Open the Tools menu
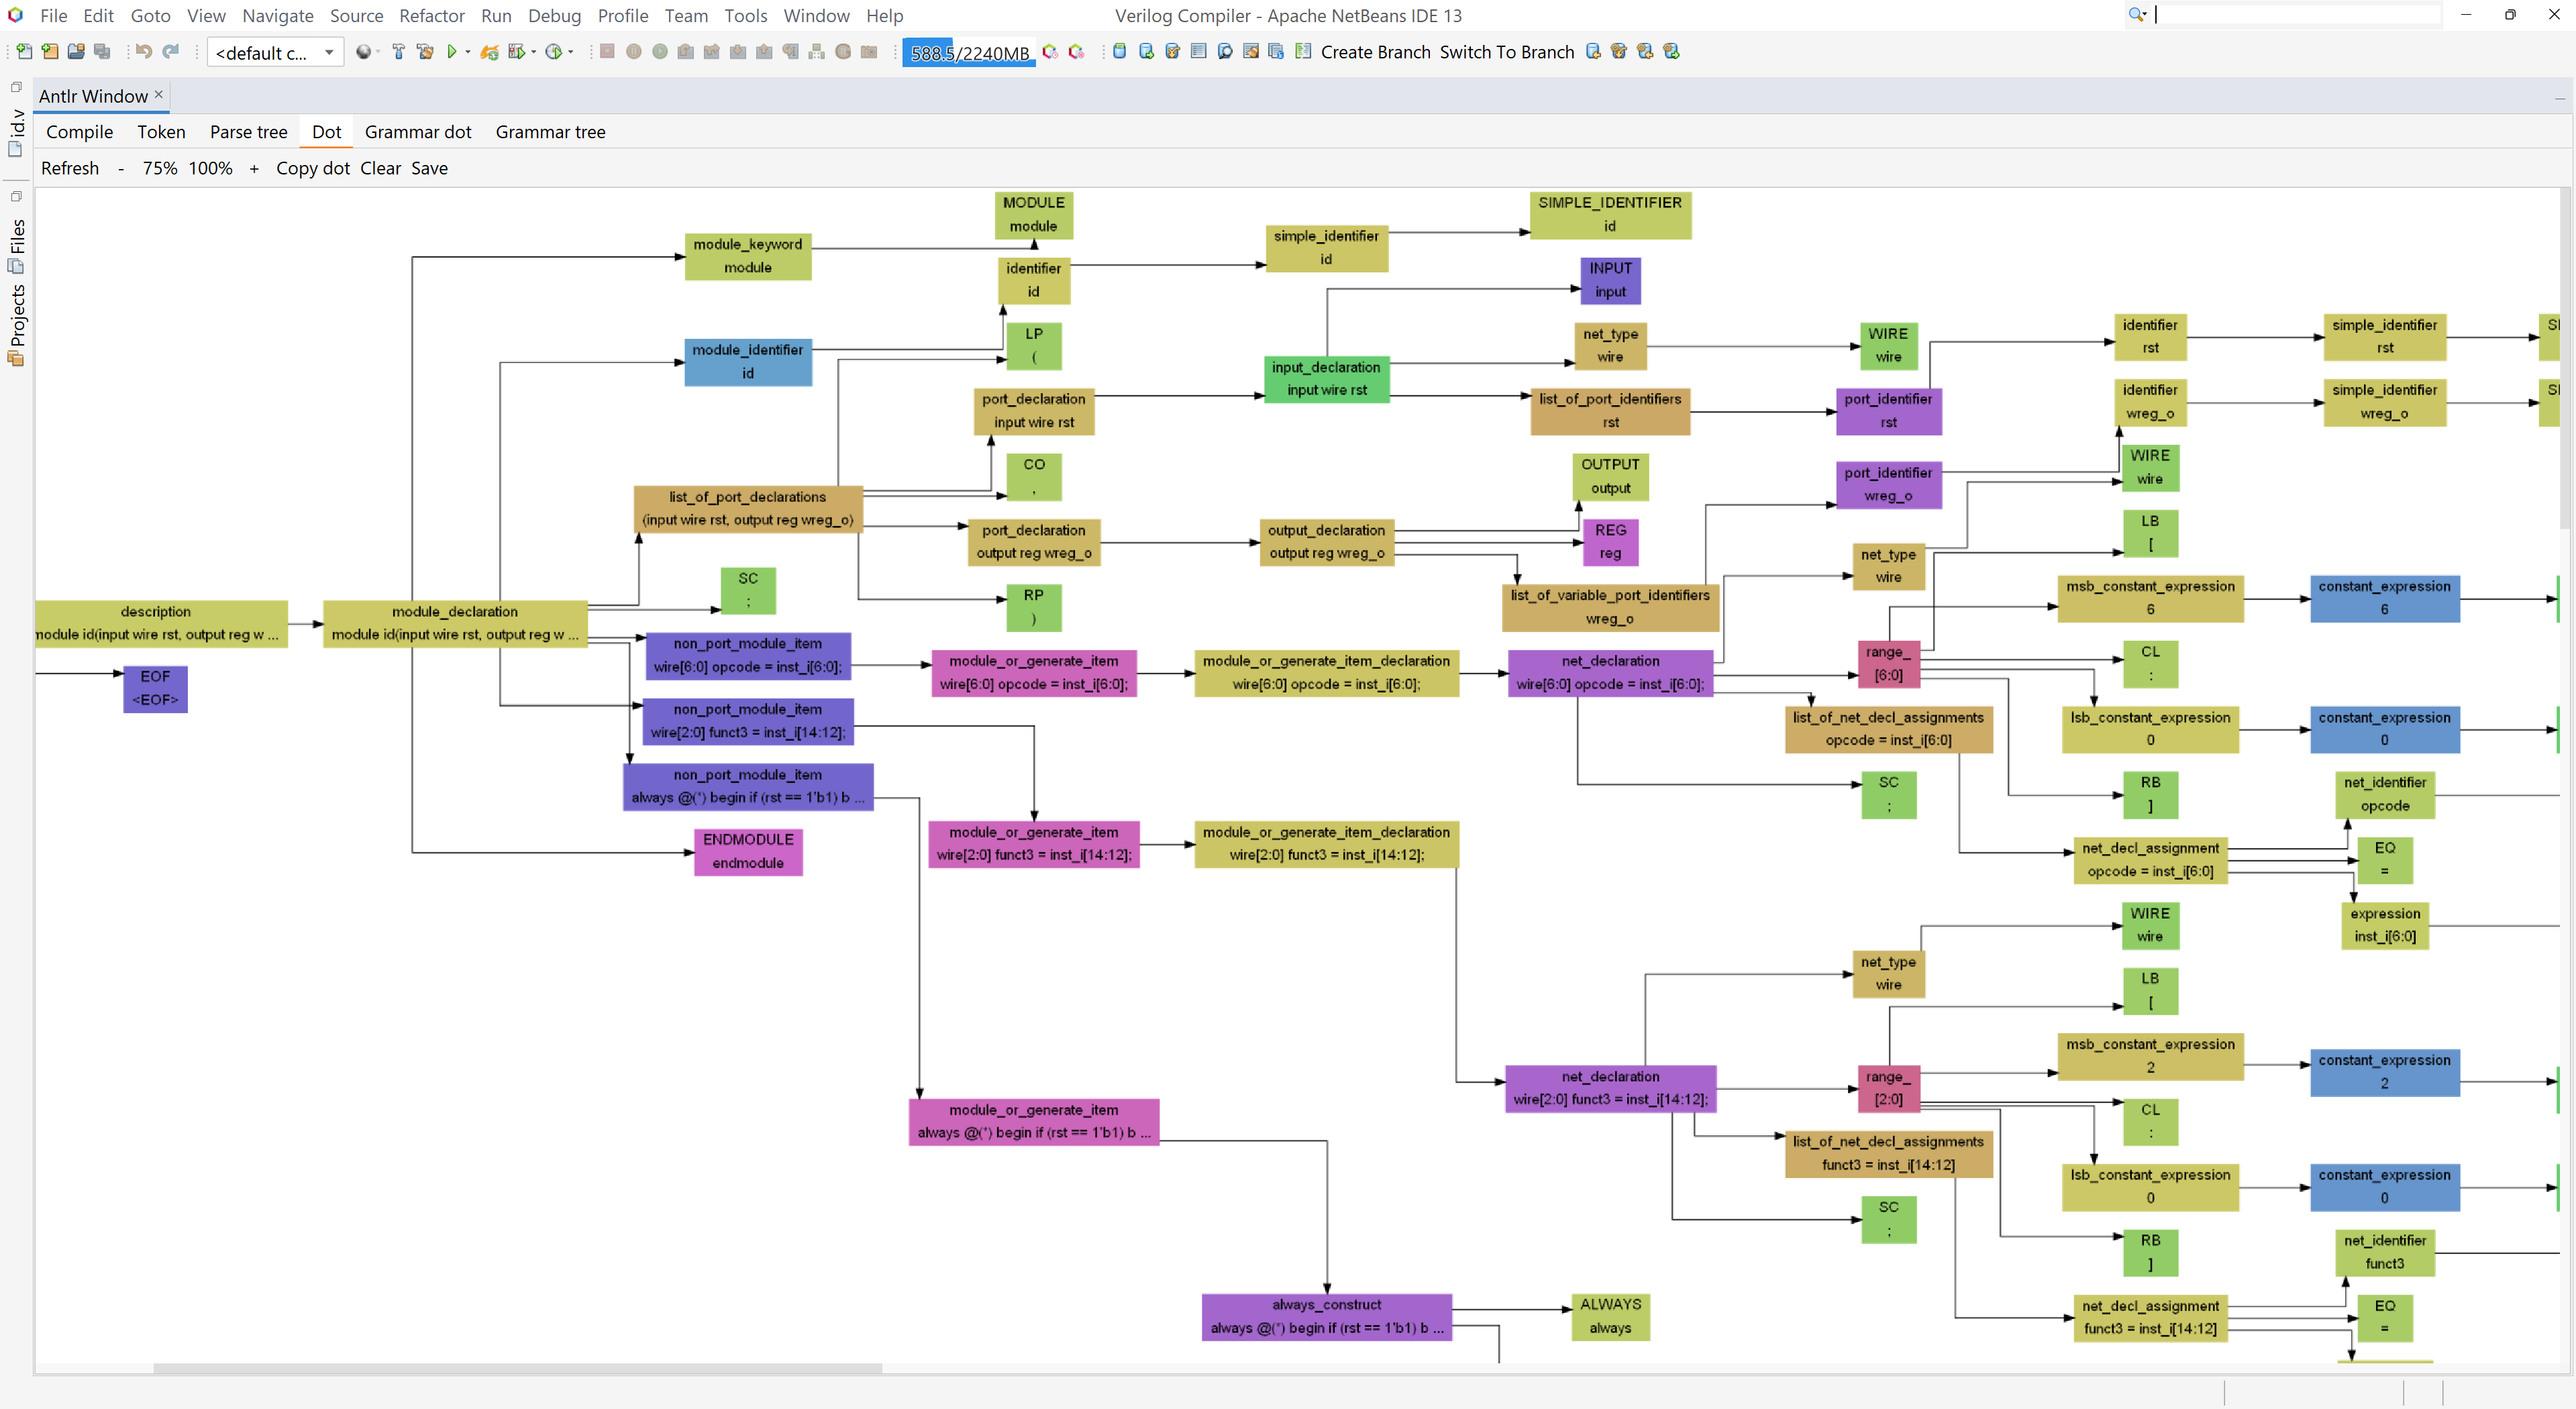 tap(745, 16)
